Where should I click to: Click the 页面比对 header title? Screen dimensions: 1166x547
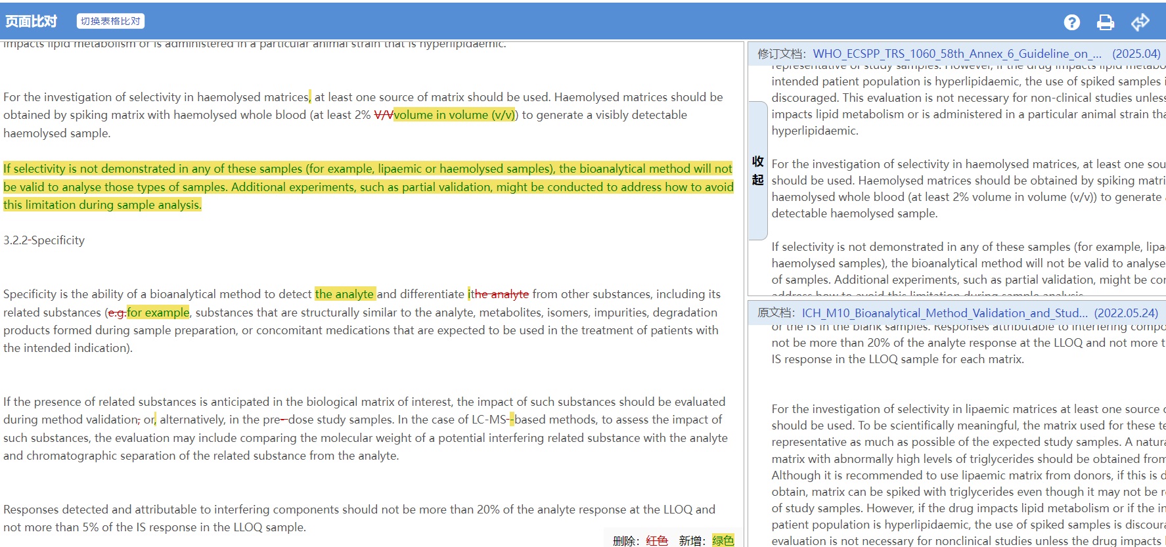pyautogui.click(x=31, y=21)
